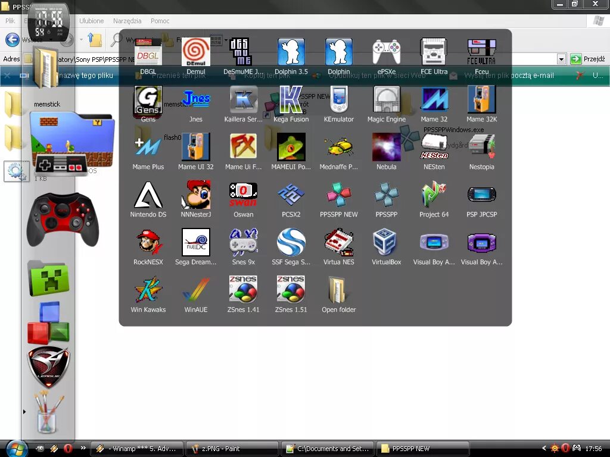Open Sega Dreamcast nullDC icon

(x=195, y=243)
